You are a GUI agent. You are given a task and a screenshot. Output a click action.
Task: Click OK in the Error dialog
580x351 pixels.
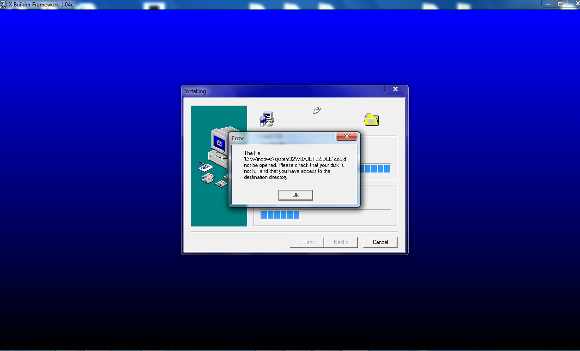point(296,195)
